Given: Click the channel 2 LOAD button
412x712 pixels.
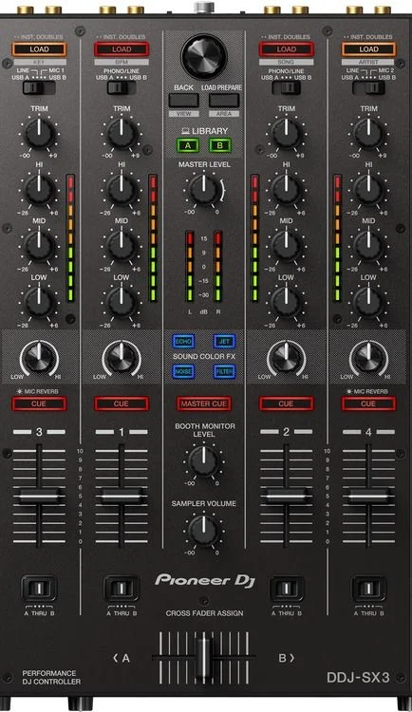Looking at the screenshot, I should (286, 49).
